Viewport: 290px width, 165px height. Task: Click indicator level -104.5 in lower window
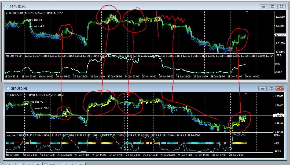click(x=277, y=151)
